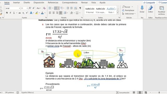Viewport: 167px width, 94px height.
Task: Open change case Aa dropdown
Action: [x=39, y=8]
